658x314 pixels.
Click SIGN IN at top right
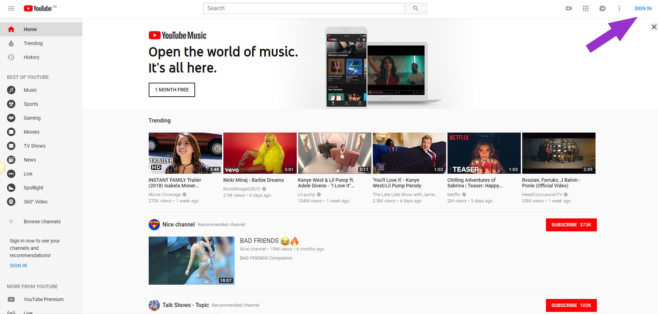[x=643, y=8]
